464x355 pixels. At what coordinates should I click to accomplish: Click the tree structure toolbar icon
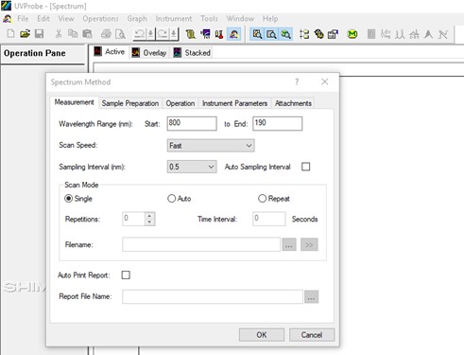[x=304, y=34]
